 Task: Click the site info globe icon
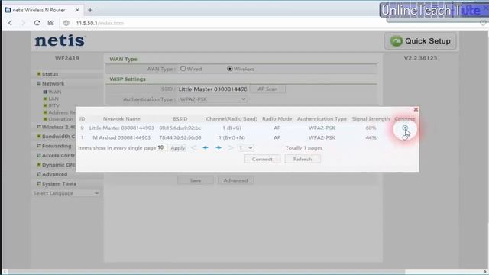tap(66, 23)
